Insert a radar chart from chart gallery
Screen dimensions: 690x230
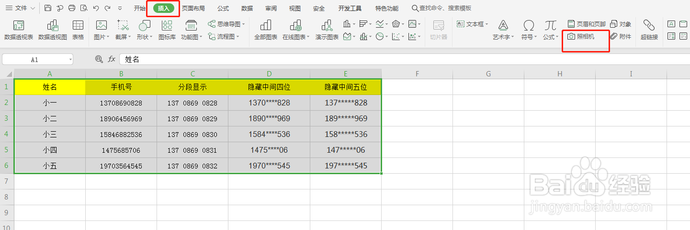point(396,24)
